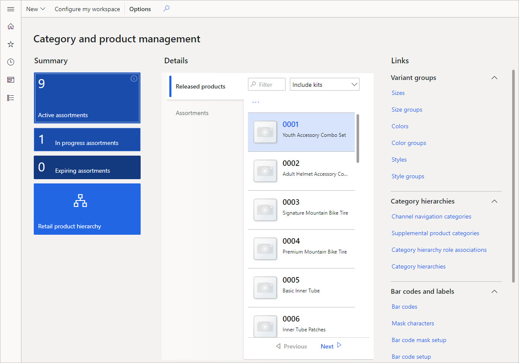This screenshot has width=519, height=363.
Task: Click Next to view more products
Action: 327,346
